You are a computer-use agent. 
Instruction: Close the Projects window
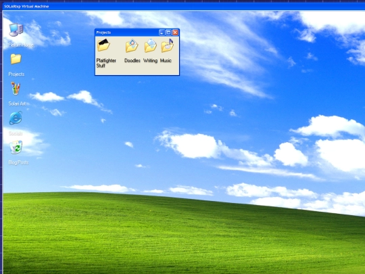[x=175, y=32]
